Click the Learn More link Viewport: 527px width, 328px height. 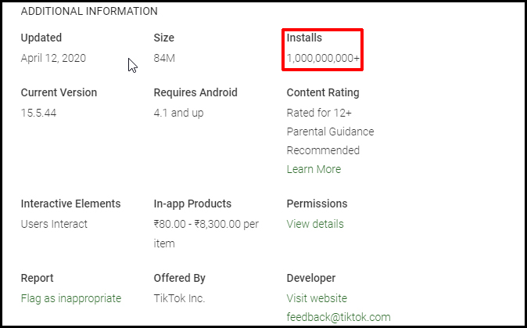[x=314, y=169]
